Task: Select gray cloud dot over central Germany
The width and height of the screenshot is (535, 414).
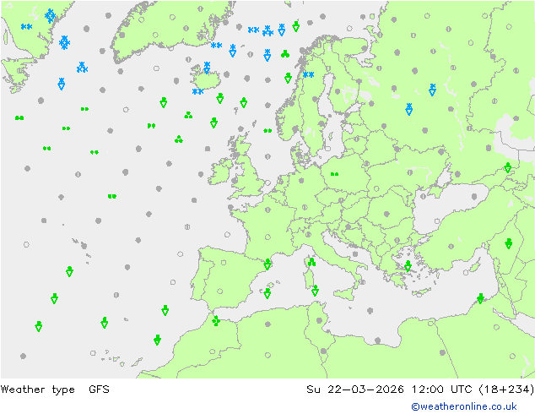Action: click(301, 181)
